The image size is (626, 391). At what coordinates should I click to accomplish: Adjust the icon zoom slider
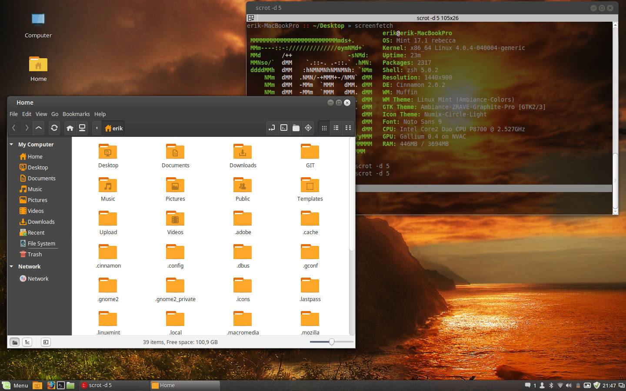click(x=332, y=342)
